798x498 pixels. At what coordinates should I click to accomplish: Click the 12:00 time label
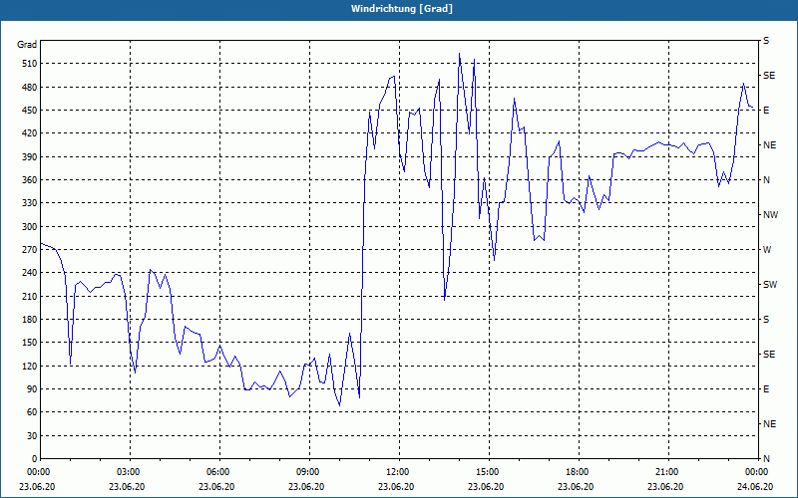coord(399,471)
